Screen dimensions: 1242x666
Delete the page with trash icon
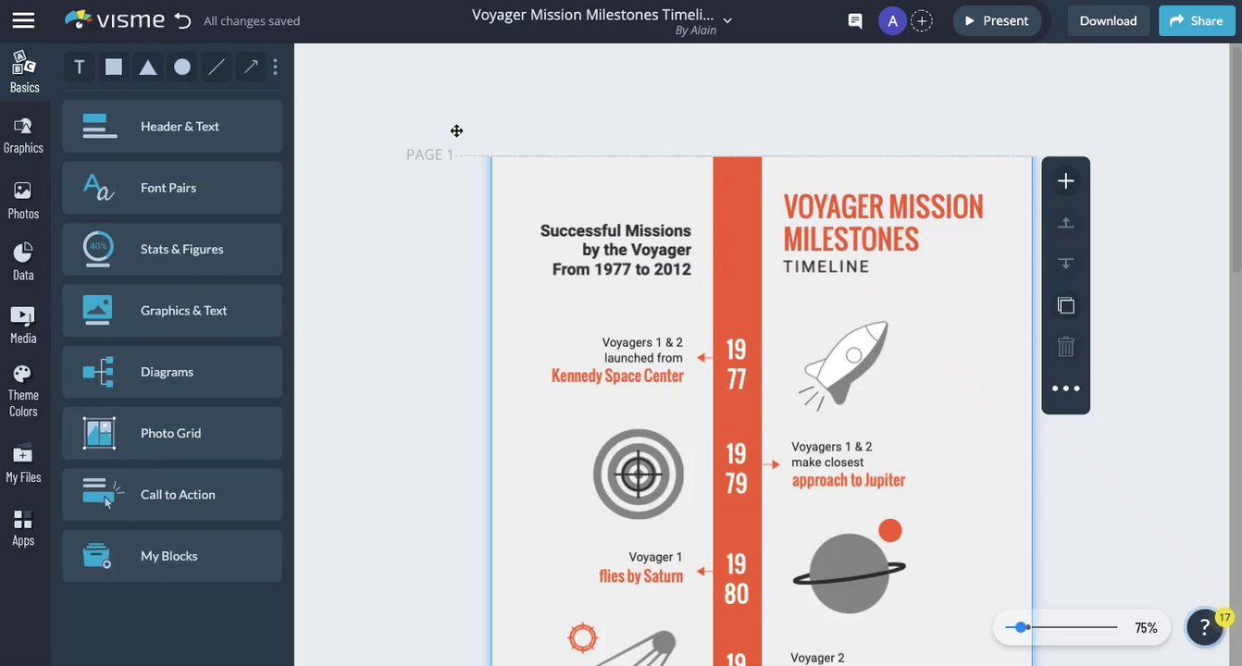pyautogui.click(x=1066, y=347)
